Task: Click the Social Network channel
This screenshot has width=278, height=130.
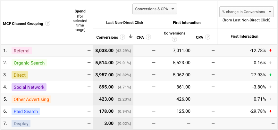Action: pos(29,87)
